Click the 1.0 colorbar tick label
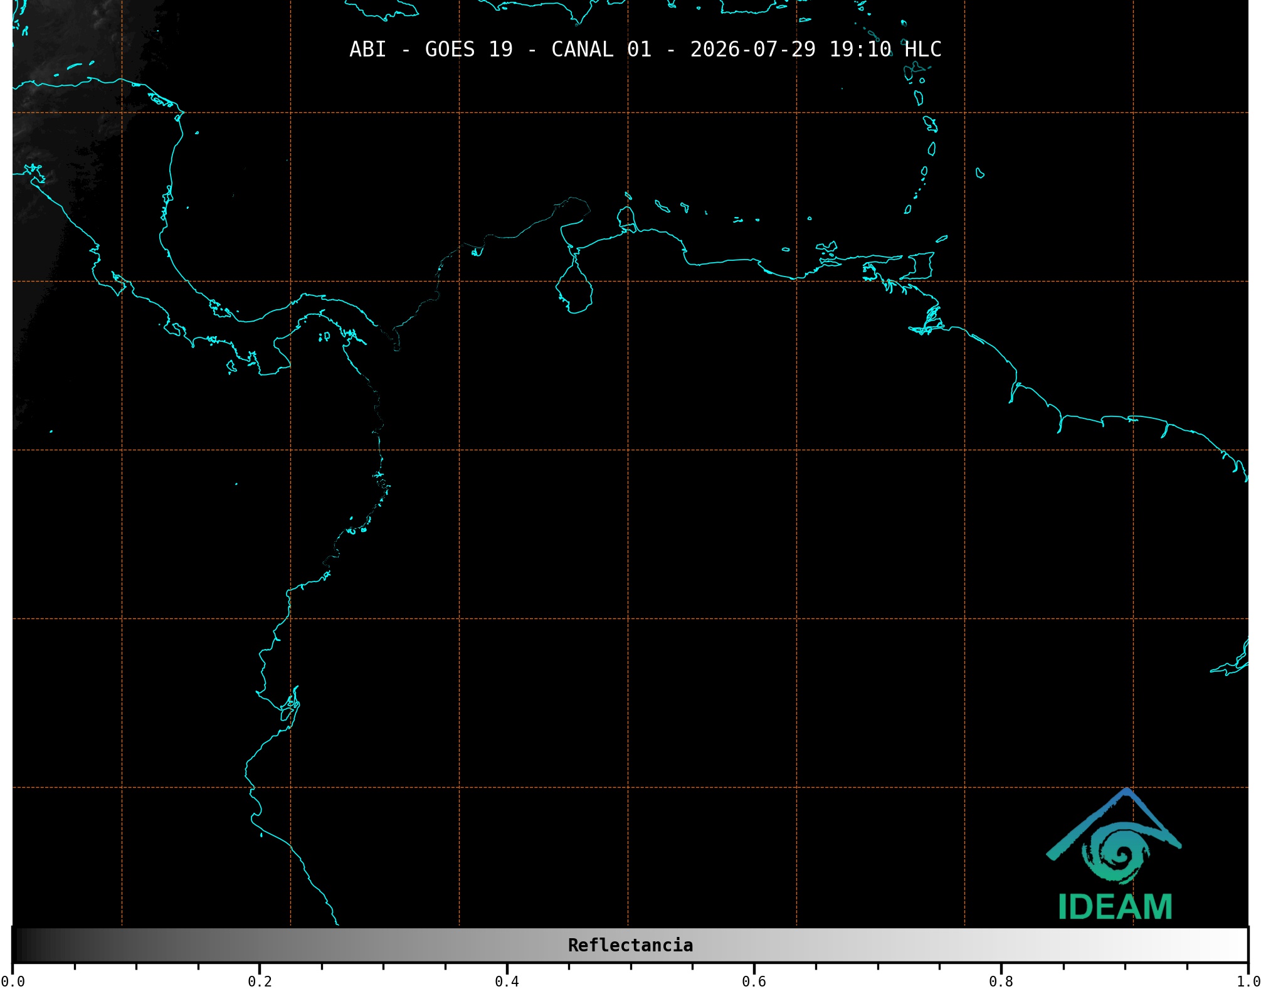The height and width of the screenshot is (989, 1261). click(x=1248, y=981)
